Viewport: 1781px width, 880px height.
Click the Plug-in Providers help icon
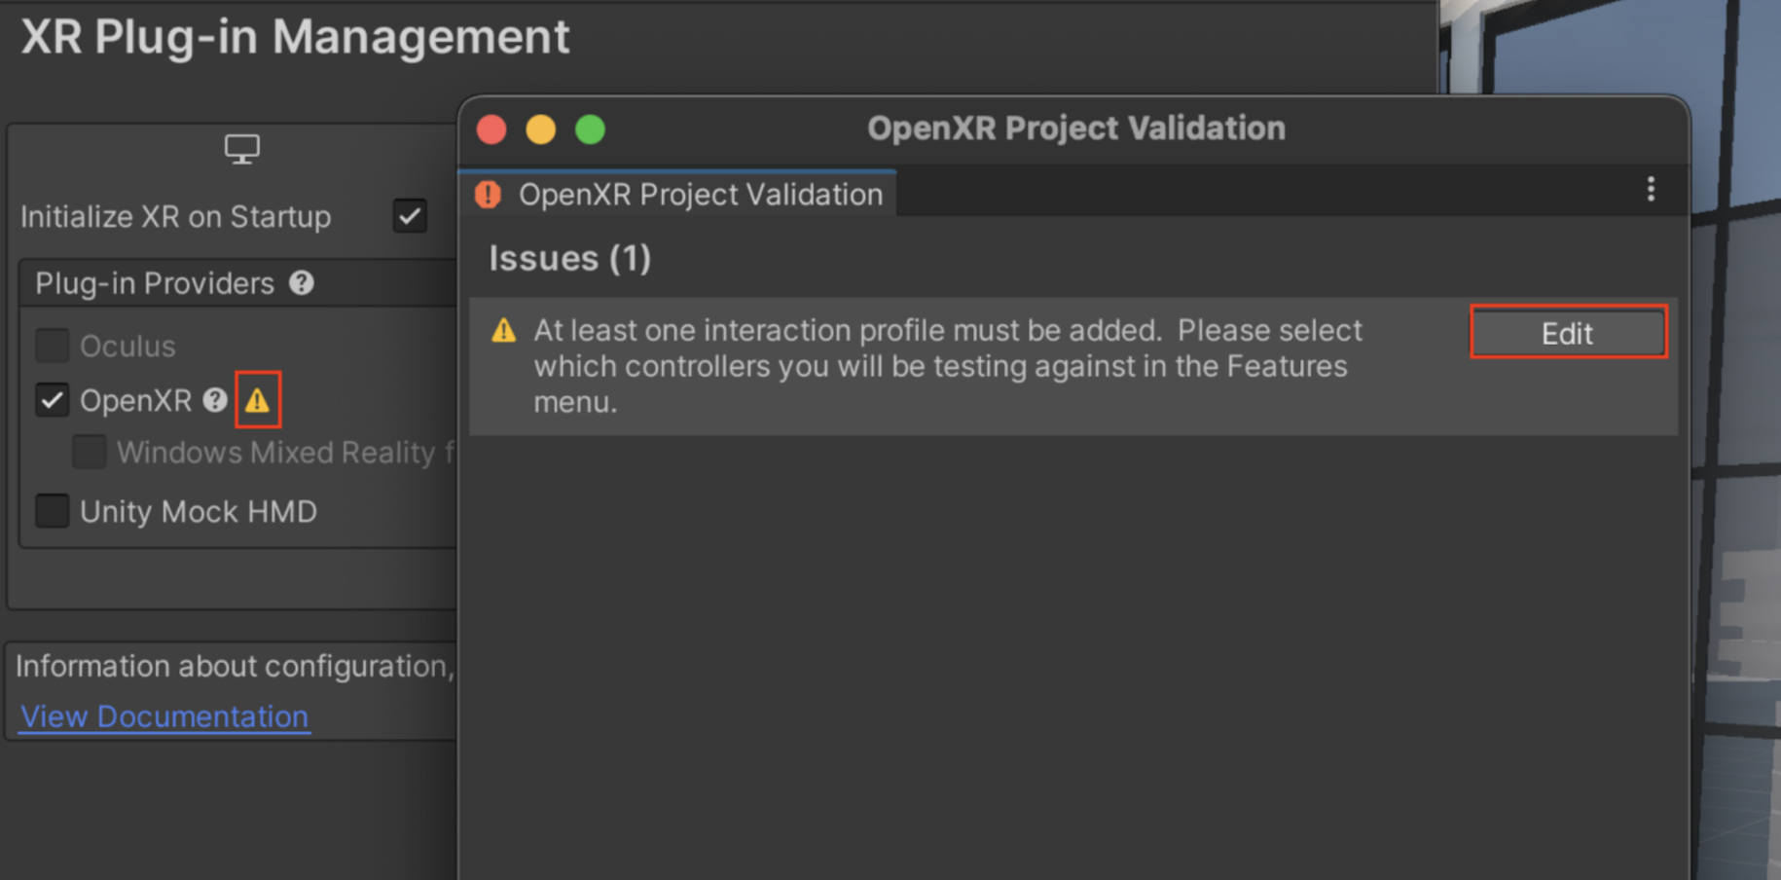point(302,283)
